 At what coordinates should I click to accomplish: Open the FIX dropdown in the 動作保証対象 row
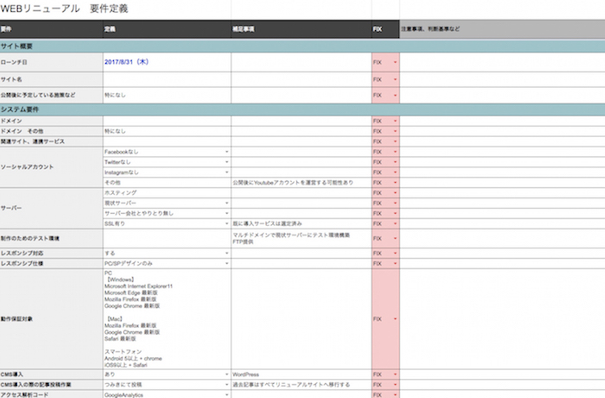pyautogui.click(x=395, y=319)
